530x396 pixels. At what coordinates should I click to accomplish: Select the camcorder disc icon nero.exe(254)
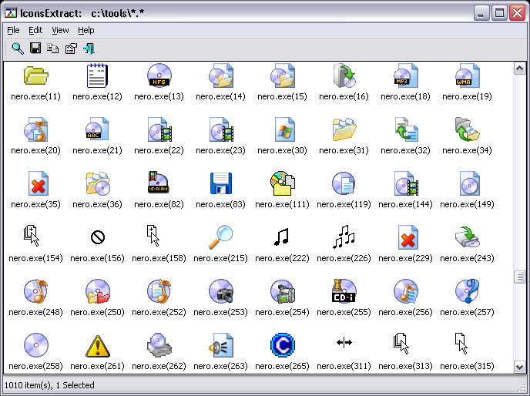click(283, 290)
